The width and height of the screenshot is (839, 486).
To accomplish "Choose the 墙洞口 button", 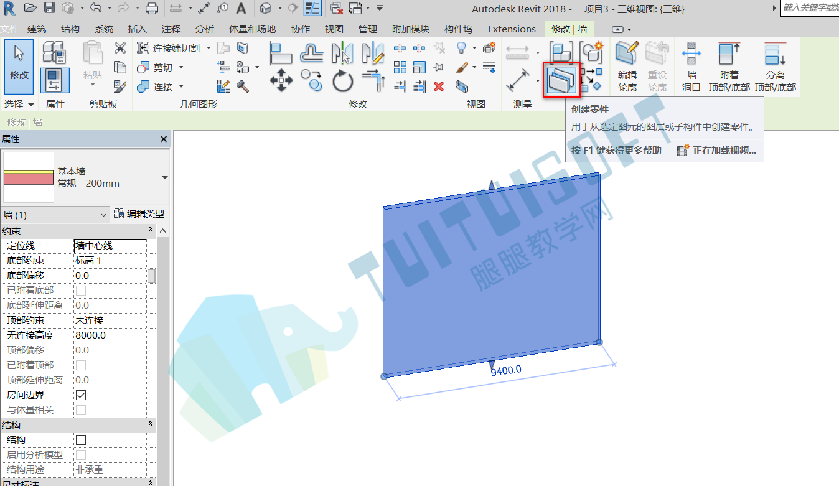I will point(691,67).
